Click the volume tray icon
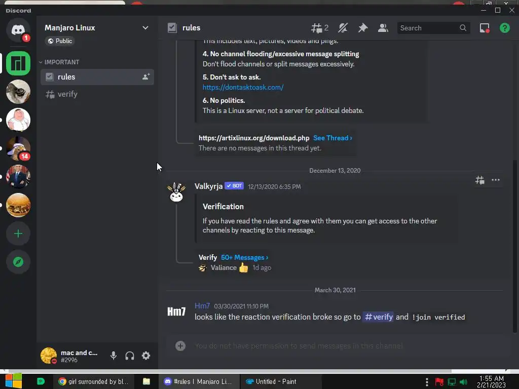 coord(463,382)
